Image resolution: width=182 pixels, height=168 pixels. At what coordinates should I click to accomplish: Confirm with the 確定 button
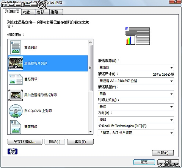tap(144, 162)
